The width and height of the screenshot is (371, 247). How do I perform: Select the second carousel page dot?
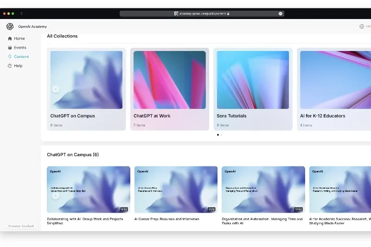click(x=221, y=135)
